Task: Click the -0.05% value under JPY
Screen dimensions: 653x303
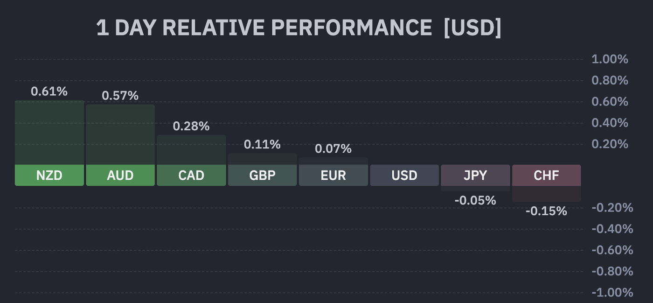Action: (x=475, y=201)
